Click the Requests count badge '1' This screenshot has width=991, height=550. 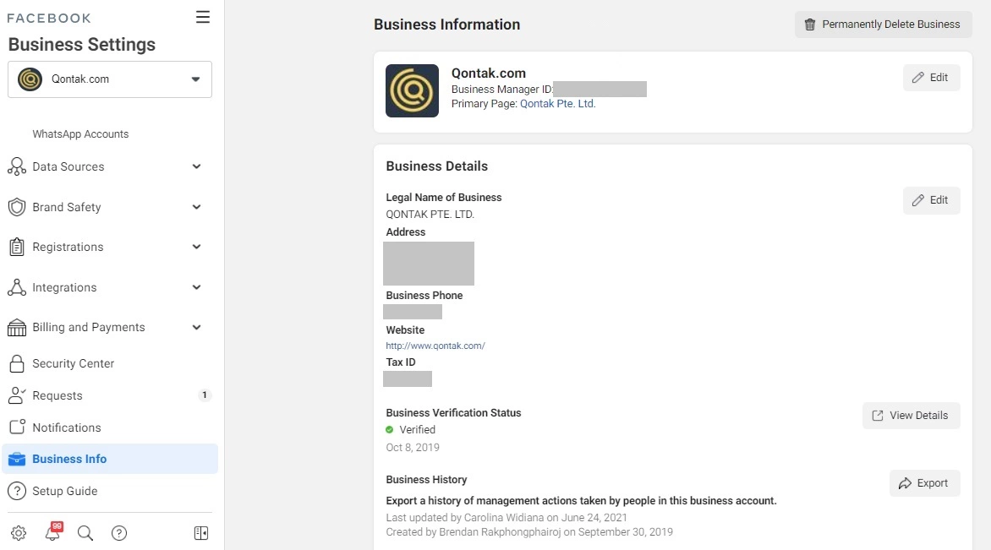pos(204,395)
